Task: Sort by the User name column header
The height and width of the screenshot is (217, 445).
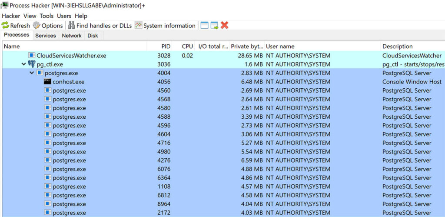Action: pyautogui.click(x=322, y=46)
